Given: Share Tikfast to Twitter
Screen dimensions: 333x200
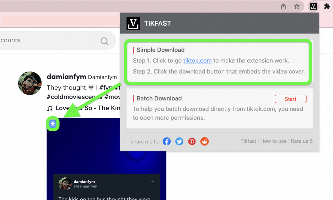Looking at the screenshot, I should pos(179,141).
